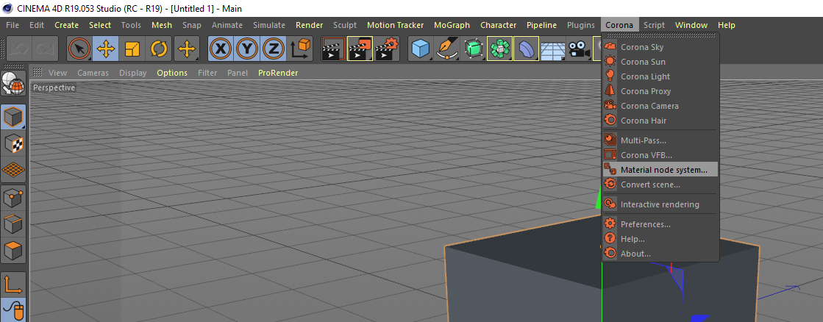This screenshot has height=322, width=823.
Task: Toggle the Y axis lock
Action: tap(247, 49)
